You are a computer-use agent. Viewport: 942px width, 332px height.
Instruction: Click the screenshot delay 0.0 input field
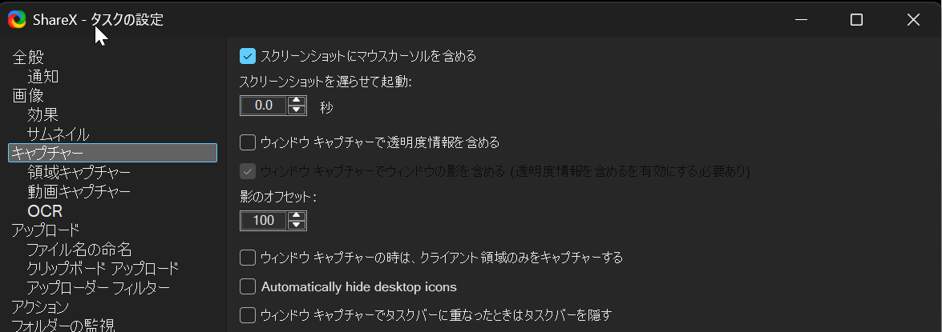264,106
